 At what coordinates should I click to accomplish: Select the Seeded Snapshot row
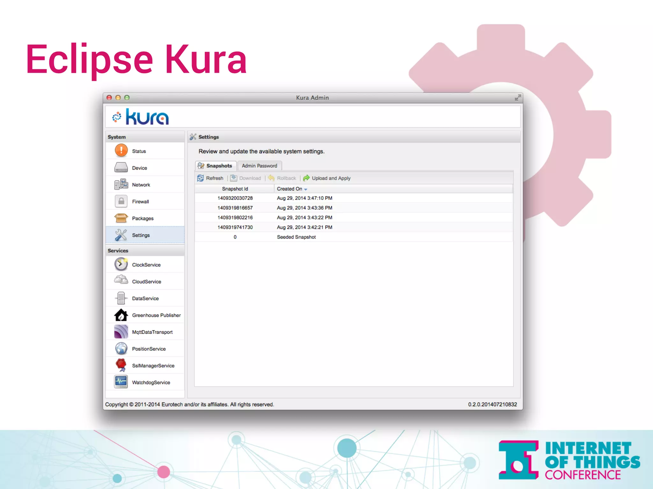(296, 237)
